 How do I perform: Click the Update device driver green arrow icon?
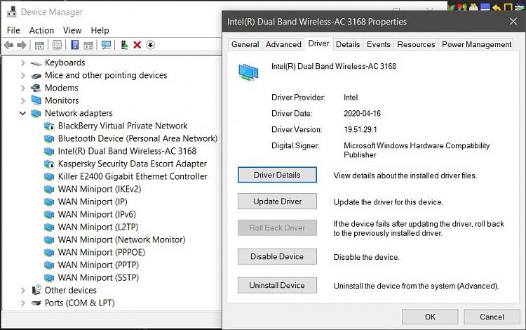coord(124,45)
